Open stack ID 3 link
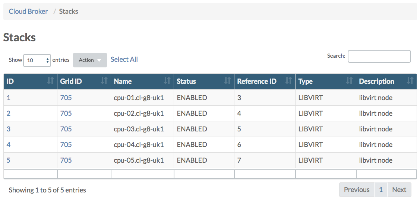Viewport: 420px width, 204px height. pyautogui.click(x=9, y=129)
